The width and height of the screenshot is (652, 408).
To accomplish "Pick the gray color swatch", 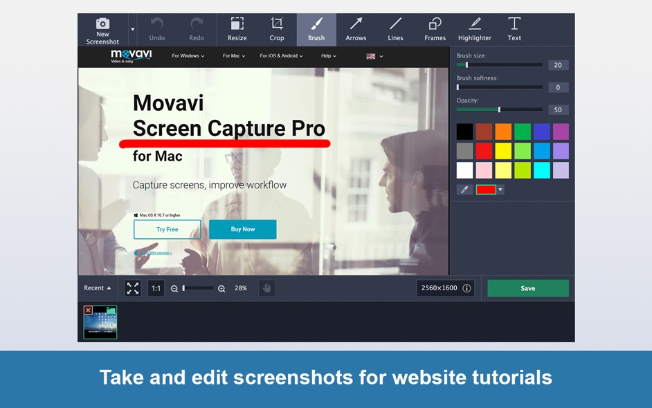I will click(x=464, y=151).
